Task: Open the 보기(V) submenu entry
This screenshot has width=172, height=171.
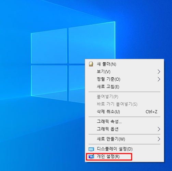Action: coord(124,71)
